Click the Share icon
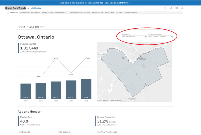Viewport: 201px width, 135px height. [171, 8]
